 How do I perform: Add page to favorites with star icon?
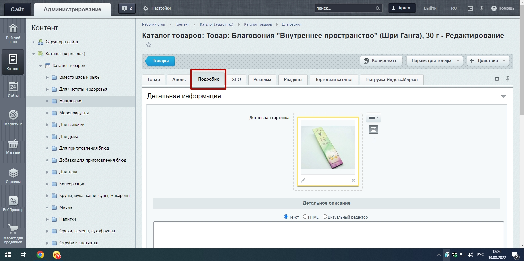coord(149,45)
